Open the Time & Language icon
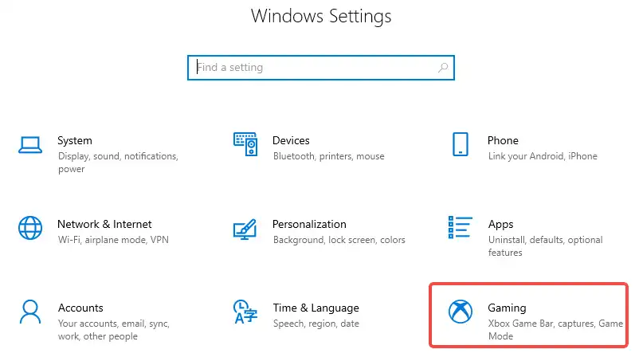635x357 pixels. [x=245, y=312]
